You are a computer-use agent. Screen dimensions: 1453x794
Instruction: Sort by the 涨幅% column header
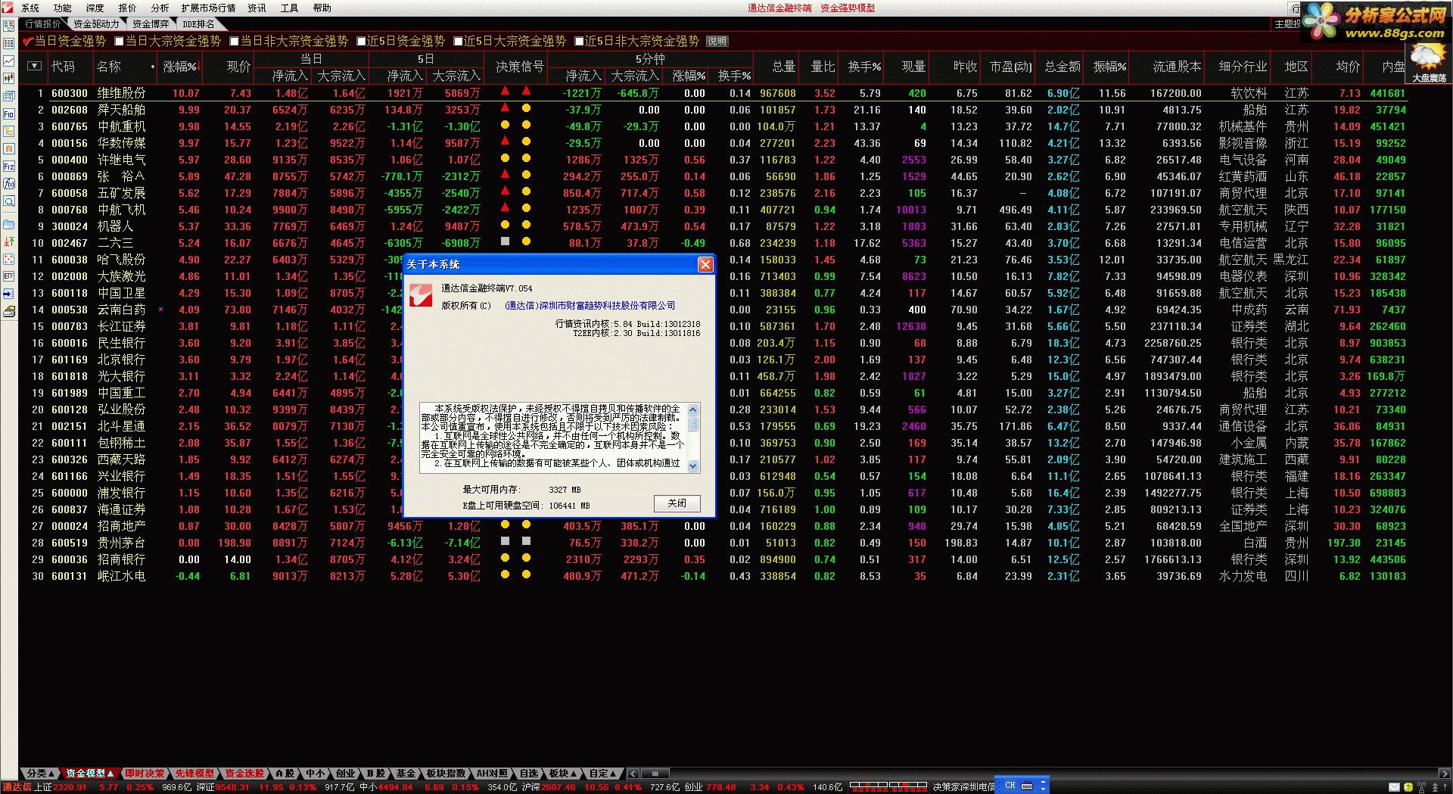click(180, 67)
